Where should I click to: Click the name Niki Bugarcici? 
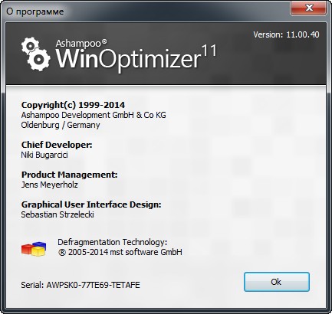coord(44,155)
